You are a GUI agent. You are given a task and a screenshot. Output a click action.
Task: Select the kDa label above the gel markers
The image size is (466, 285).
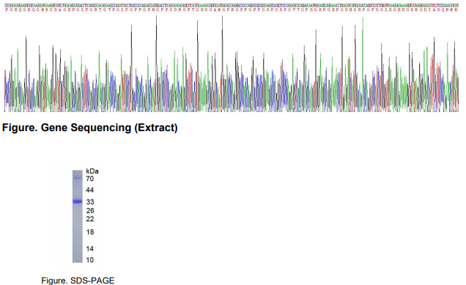click(92, 171)
